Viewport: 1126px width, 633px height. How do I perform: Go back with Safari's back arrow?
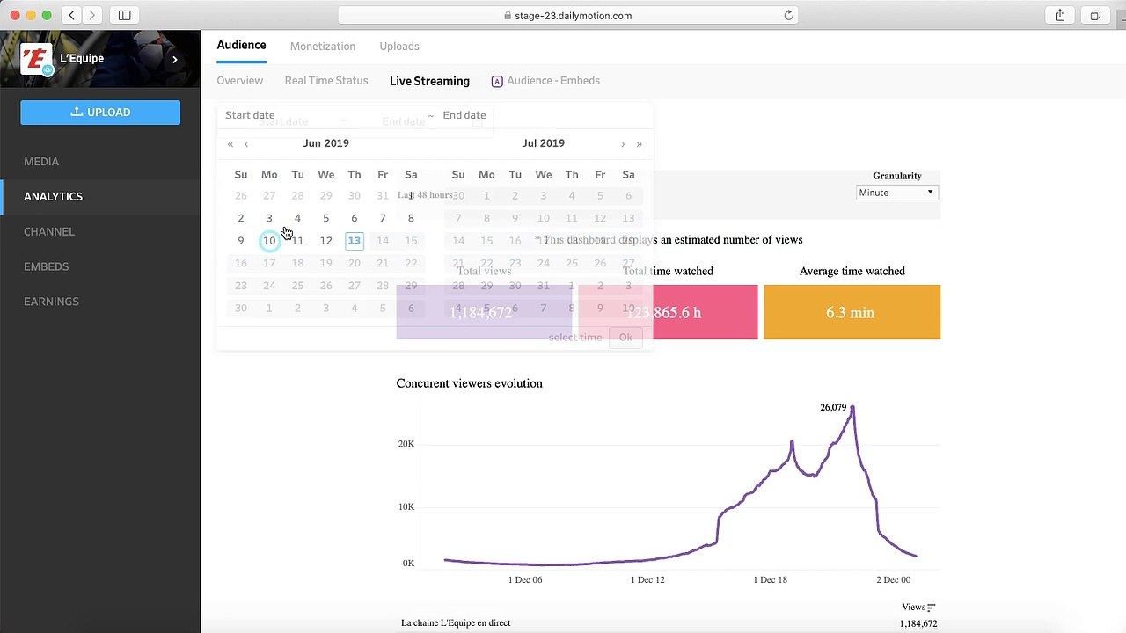click(72, 15)
